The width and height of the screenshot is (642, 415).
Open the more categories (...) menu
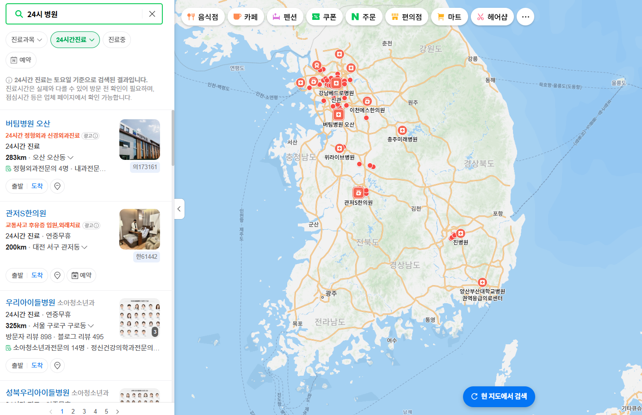pos(525,16)
